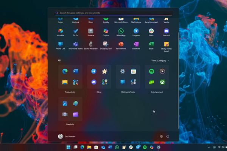Open Zac Bowden's user account menu
227x151 pixels.
point(67,136)
